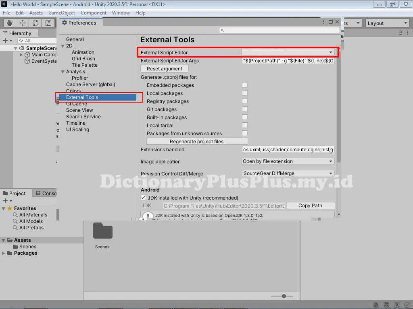Enable Embedded packages checkbox

245,85
